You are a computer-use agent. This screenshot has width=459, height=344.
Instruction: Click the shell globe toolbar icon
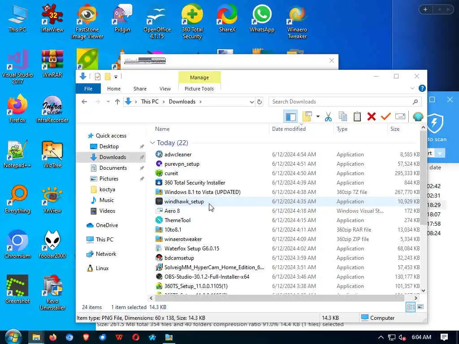418,116
